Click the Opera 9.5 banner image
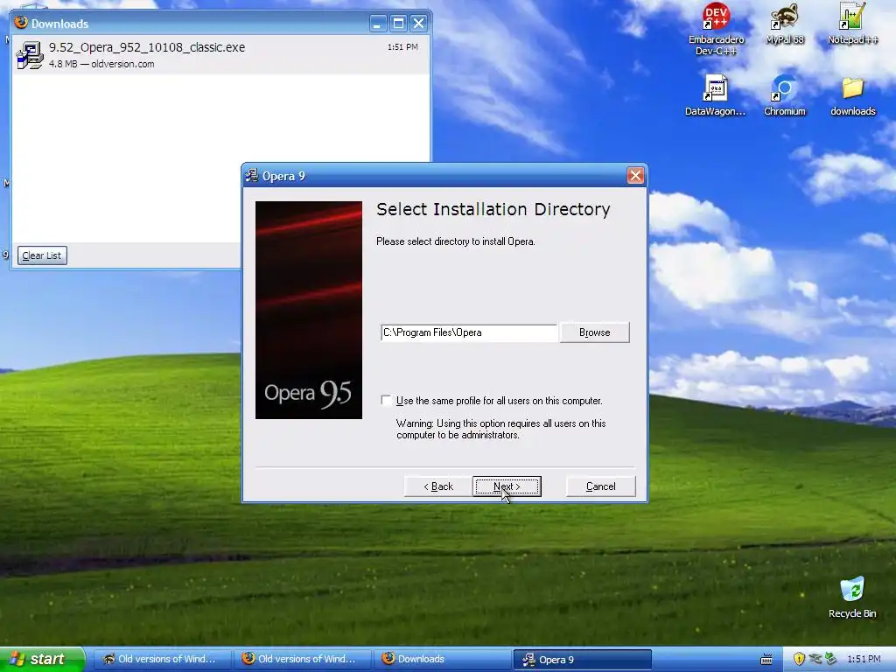The width and height of the screenshot is (896, 672). coord(309,311)
